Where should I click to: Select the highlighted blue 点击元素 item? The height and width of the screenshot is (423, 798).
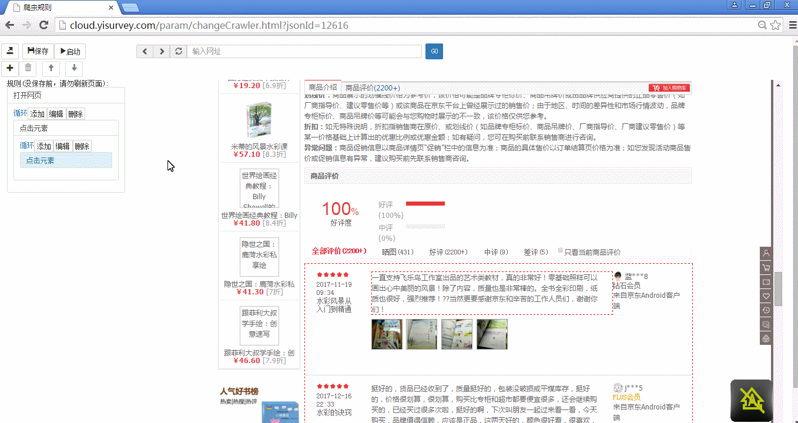[66, 160]
